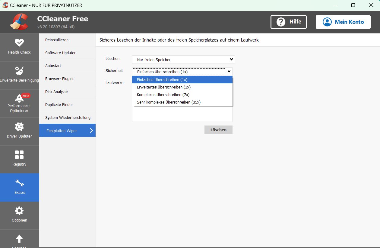The height and width of the screenshot is (248, 380).
Task: Click the Upgrade arrow at bottom
Action: tap(19, 241)
